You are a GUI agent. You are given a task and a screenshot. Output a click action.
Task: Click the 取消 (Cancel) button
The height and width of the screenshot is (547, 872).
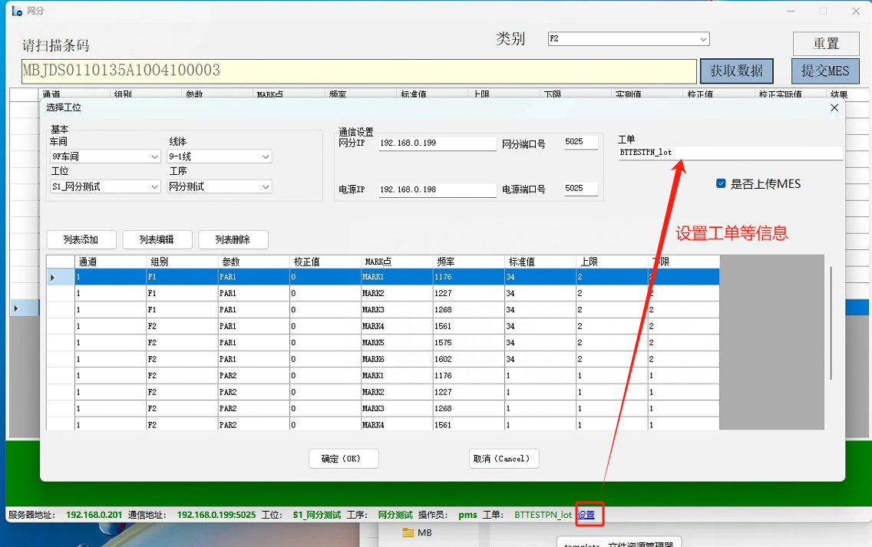(x=504, y=459)
